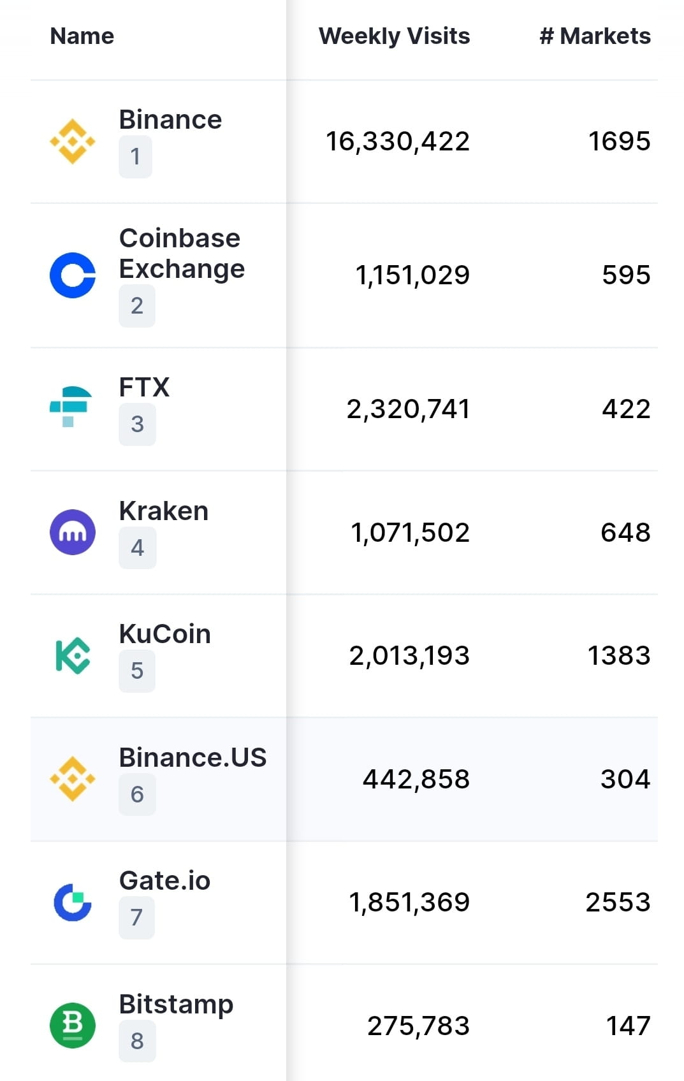The height and width of the screenshot is (1081, 684).
Task: Click the rank badge showing 1
Action: 136,157
